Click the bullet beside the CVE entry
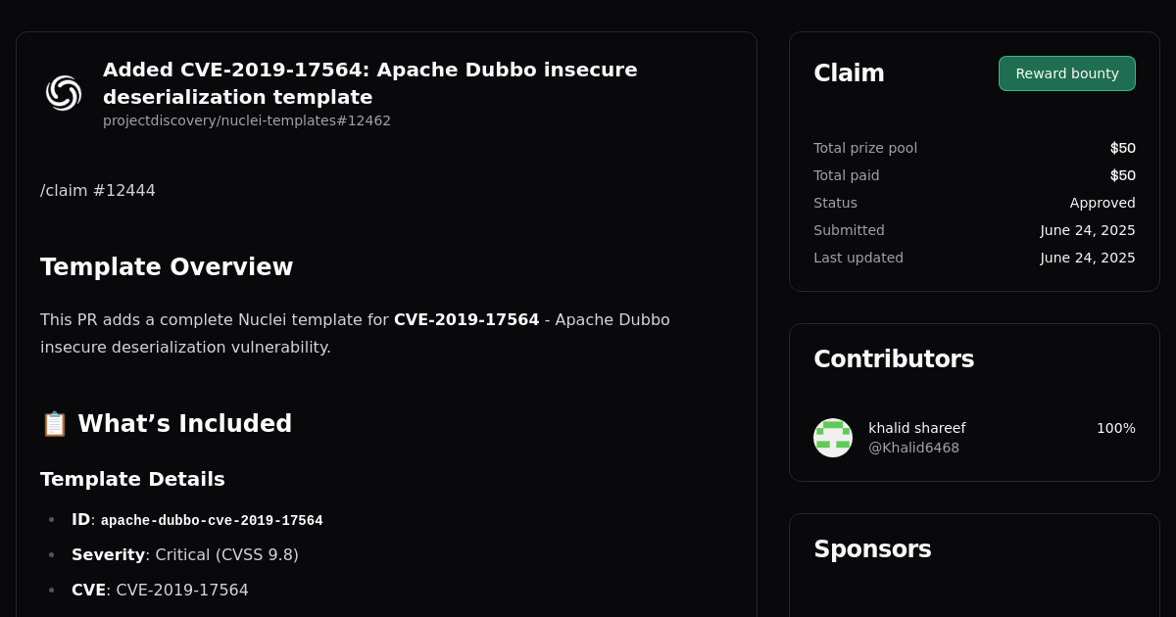1176x617 pixels. click(51, 590)
